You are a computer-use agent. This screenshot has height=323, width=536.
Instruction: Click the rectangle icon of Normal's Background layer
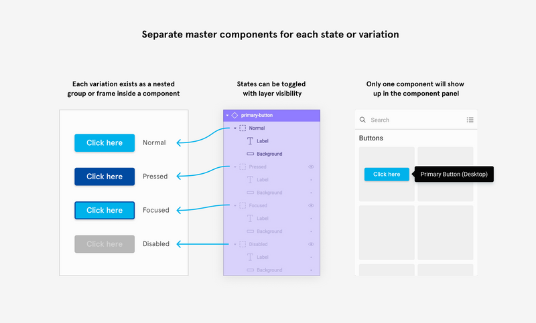coord(250,154)
